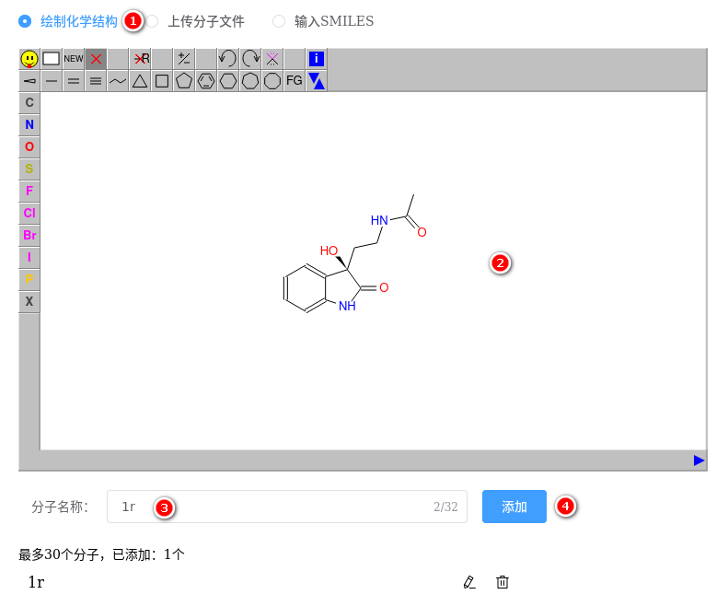Select the P phosphorus atom button
Image resolution: width=728 pixels, height=606 pixels.
[29, 279]
